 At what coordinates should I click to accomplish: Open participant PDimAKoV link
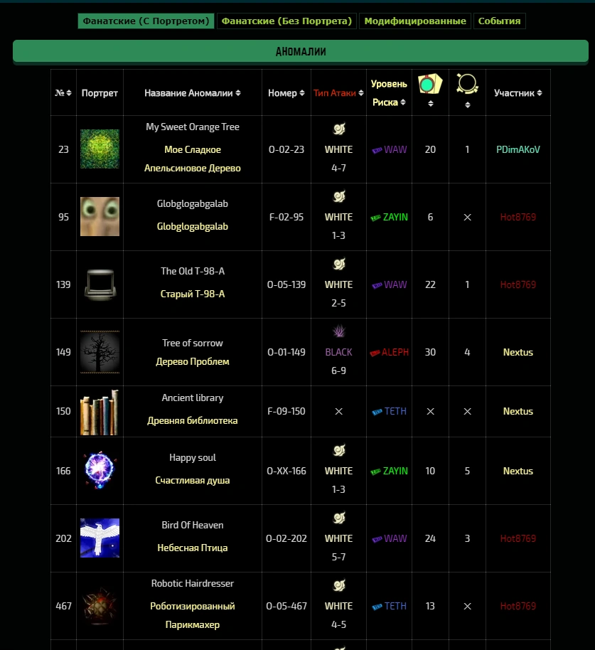click(518, 149)
